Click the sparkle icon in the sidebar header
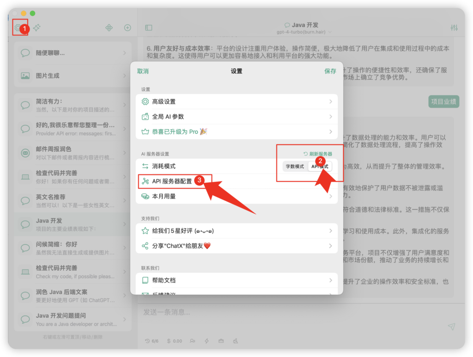This screenshot has height=357, width=473. (x=37, y=28)
